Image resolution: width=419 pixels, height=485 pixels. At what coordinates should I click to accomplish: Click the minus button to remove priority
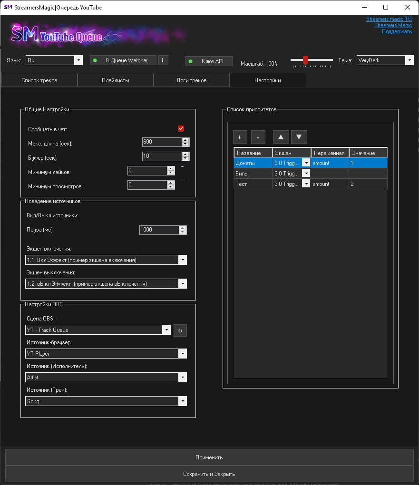tap(258, 137)
